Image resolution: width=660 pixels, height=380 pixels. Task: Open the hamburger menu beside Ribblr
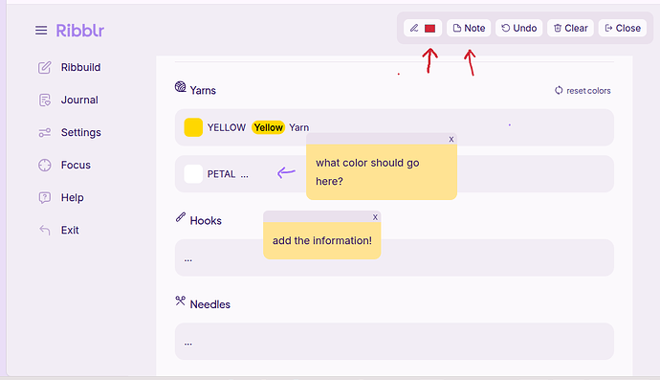click(41, 31)
